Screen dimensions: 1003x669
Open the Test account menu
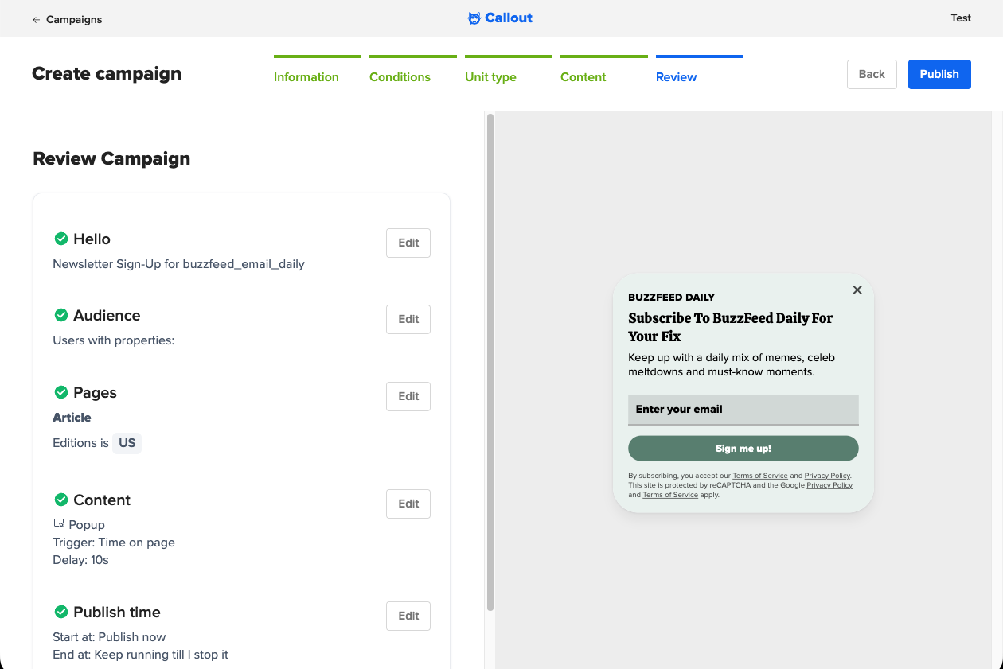point(961,18)
